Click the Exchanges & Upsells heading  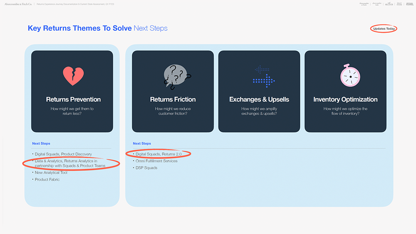tap(259, 99)
